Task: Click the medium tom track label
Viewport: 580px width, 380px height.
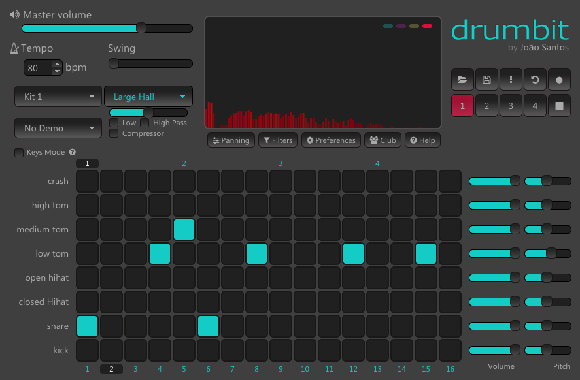Action: tap(43, 229)
